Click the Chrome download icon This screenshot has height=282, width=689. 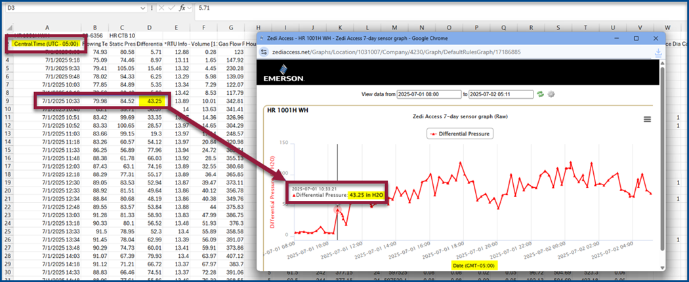pos(658,52)
